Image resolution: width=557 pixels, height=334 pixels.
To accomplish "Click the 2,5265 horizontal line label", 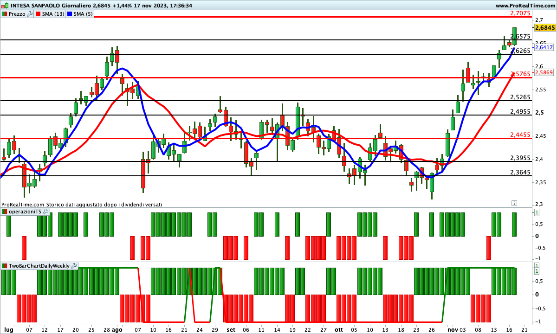I will (x=520, y=97).
